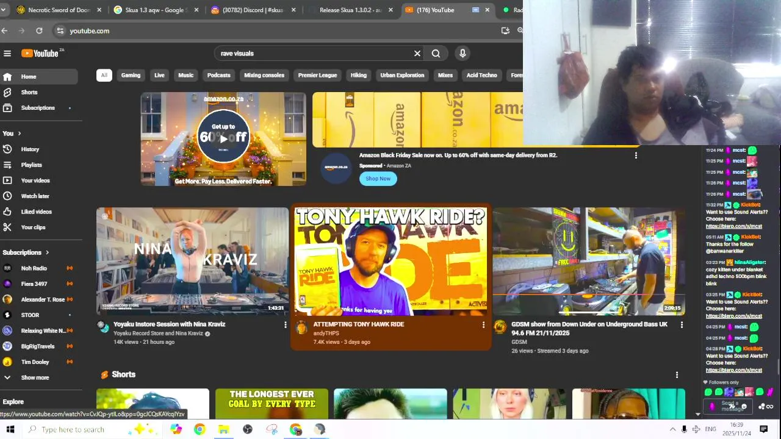The width and height of the screenshot is (781, 439).
Task: Open Nina Kraviz video options menu
Action: point(285,325)
